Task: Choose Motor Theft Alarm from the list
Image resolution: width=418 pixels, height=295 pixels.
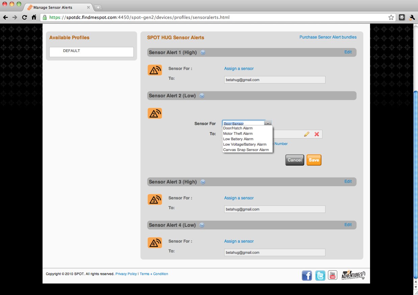Action: 247,133
